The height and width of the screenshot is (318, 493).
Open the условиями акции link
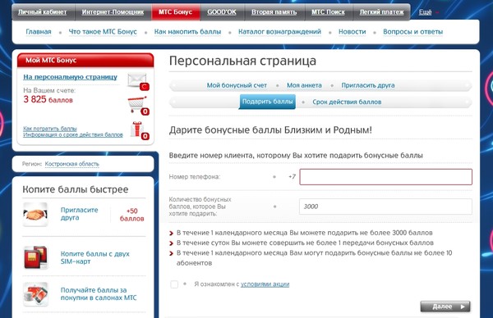pos(265,284)
